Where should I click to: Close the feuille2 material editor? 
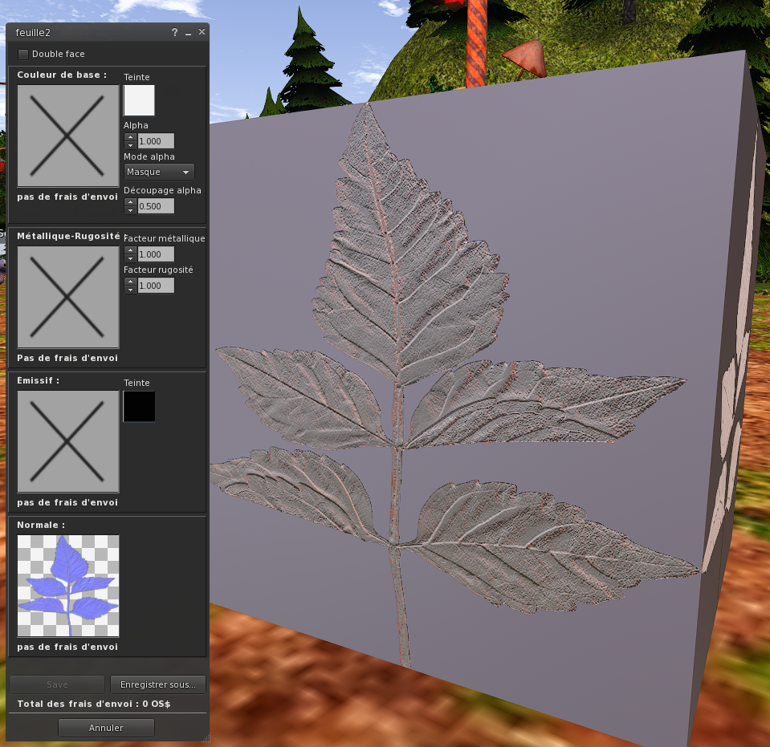[x=202, y=32]
